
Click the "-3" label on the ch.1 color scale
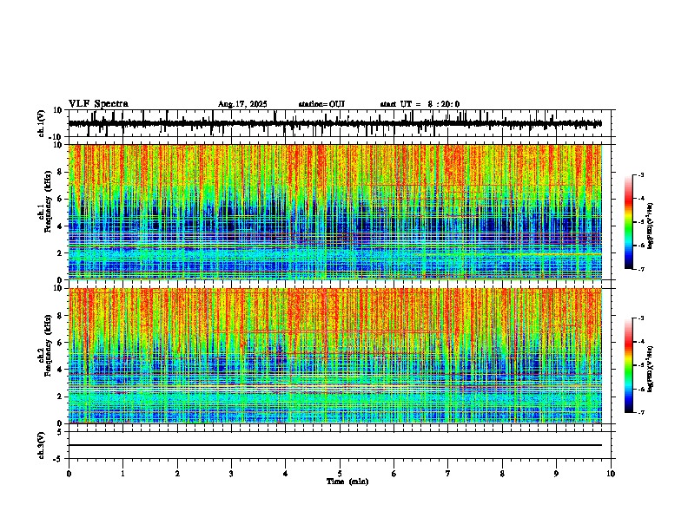640,174
